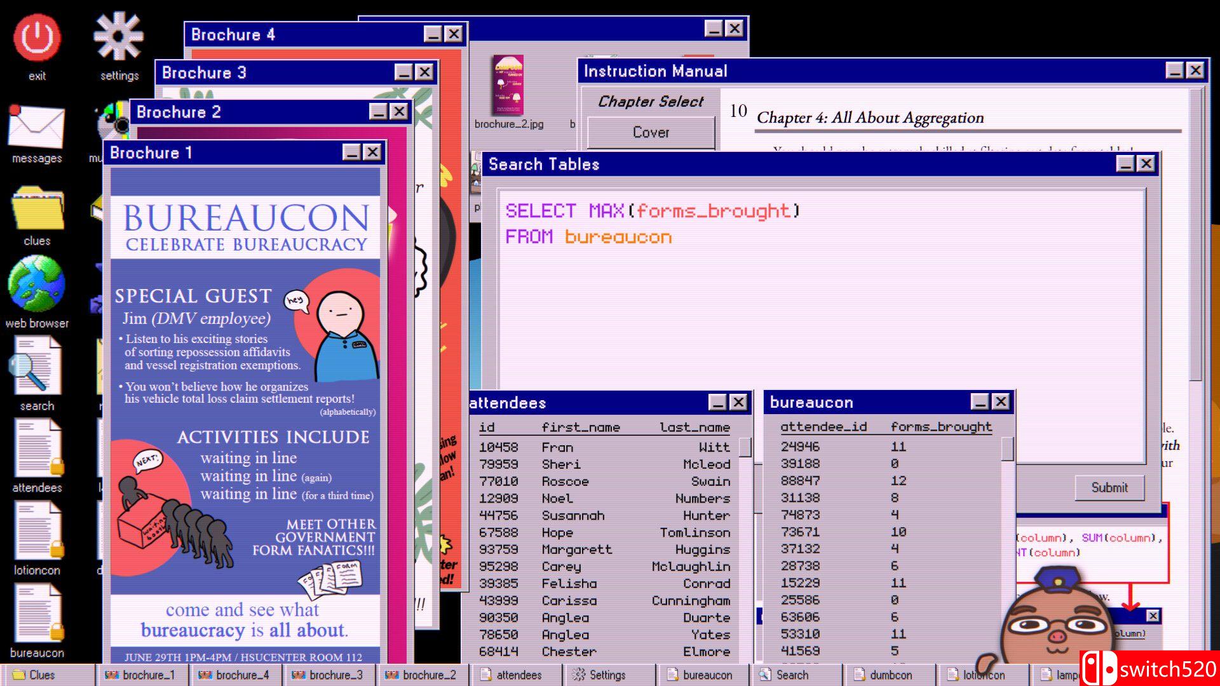The width and height of the screenshot is (1220, 686).
Task: Close the Instruction Manual window
Action: click(1195, 71)
